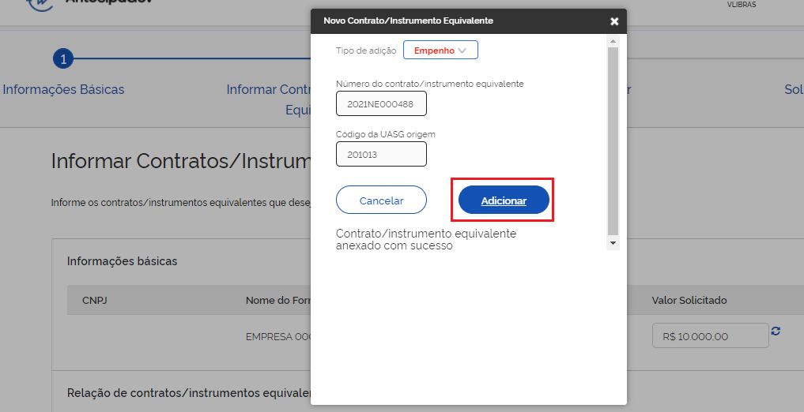Click the CNPJ column header

point(94,301)
